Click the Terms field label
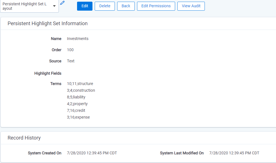Screen dimensions: 276x163 tap(56, 84)
